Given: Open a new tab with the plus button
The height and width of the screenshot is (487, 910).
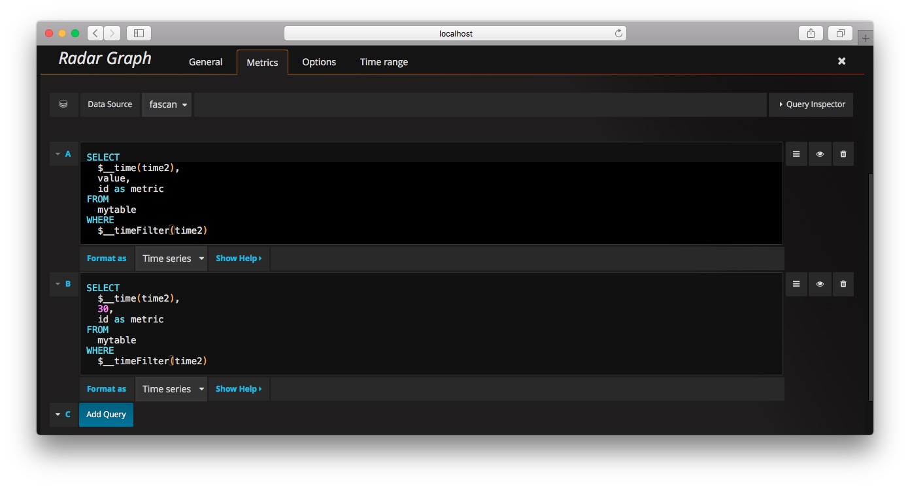Looking at the screenshot, I should (x=866, y=38).
